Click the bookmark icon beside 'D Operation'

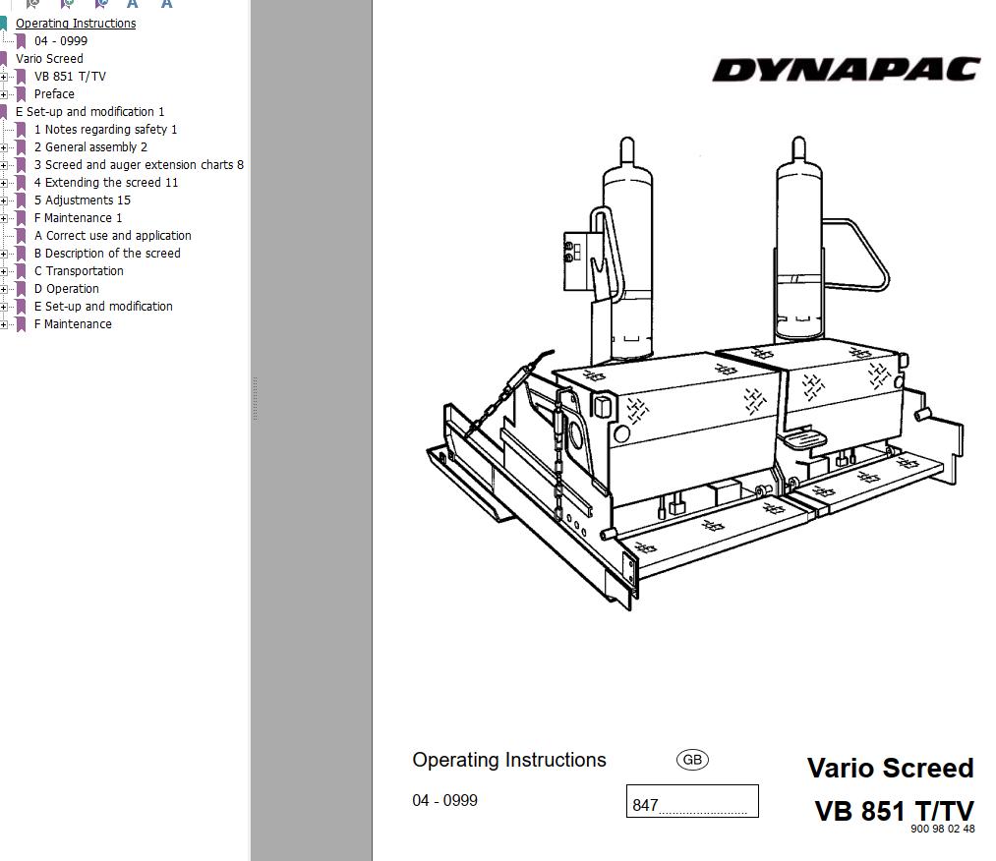tap(21, 289)
